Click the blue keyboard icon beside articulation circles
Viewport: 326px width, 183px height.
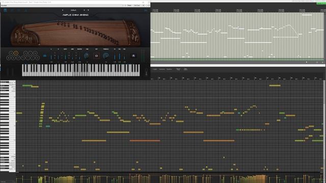pos(45,55)
